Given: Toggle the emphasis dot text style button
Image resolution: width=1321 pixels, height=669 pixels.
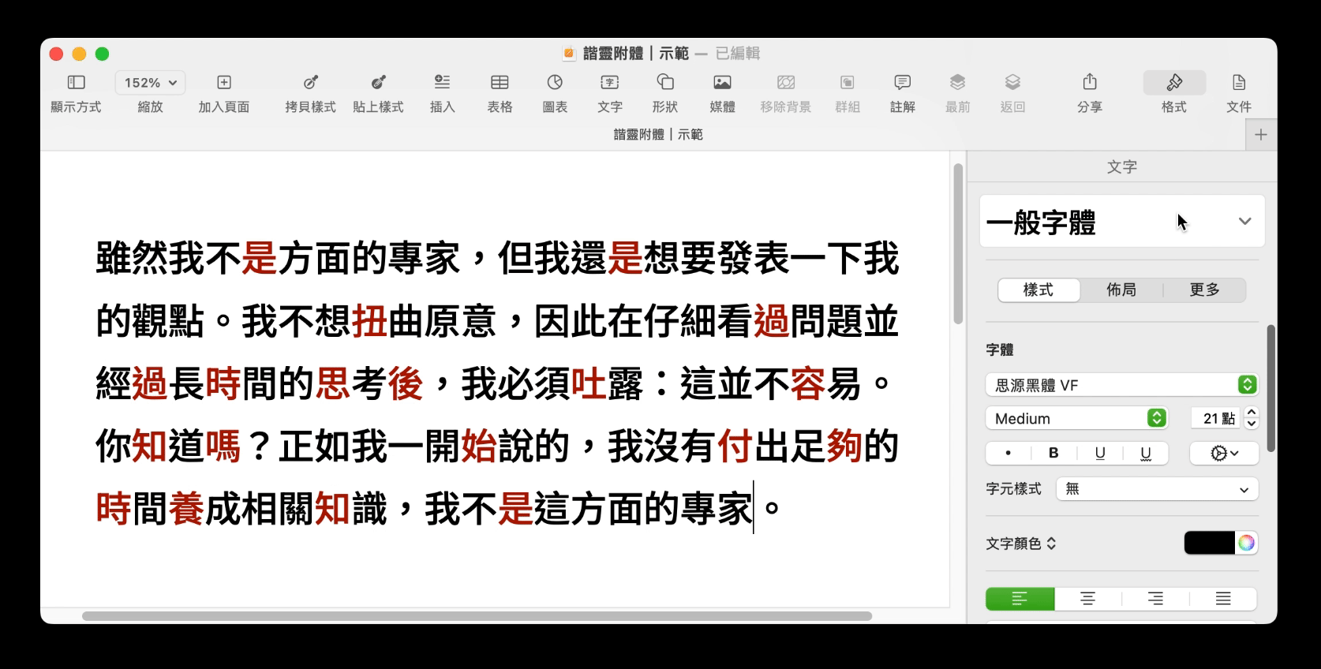Looking at the screenshot, I should [1009, 453].
